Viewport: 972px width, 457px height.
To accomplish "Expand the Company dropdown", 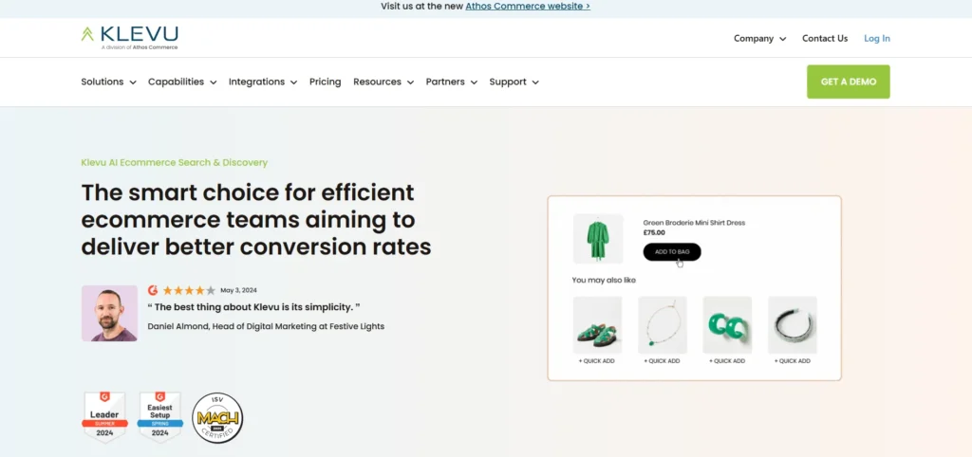I will [760, 38].
